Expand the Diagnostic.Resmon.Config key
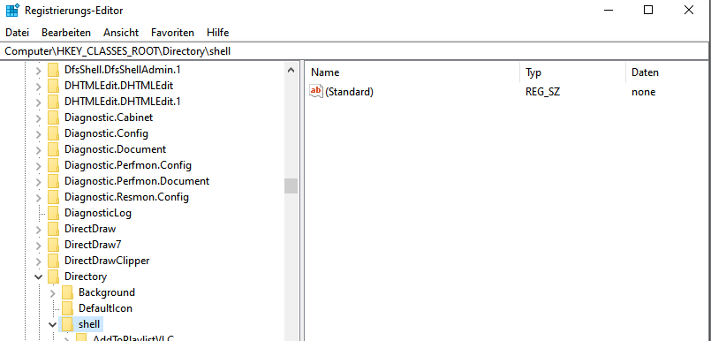 pos(39,197)
